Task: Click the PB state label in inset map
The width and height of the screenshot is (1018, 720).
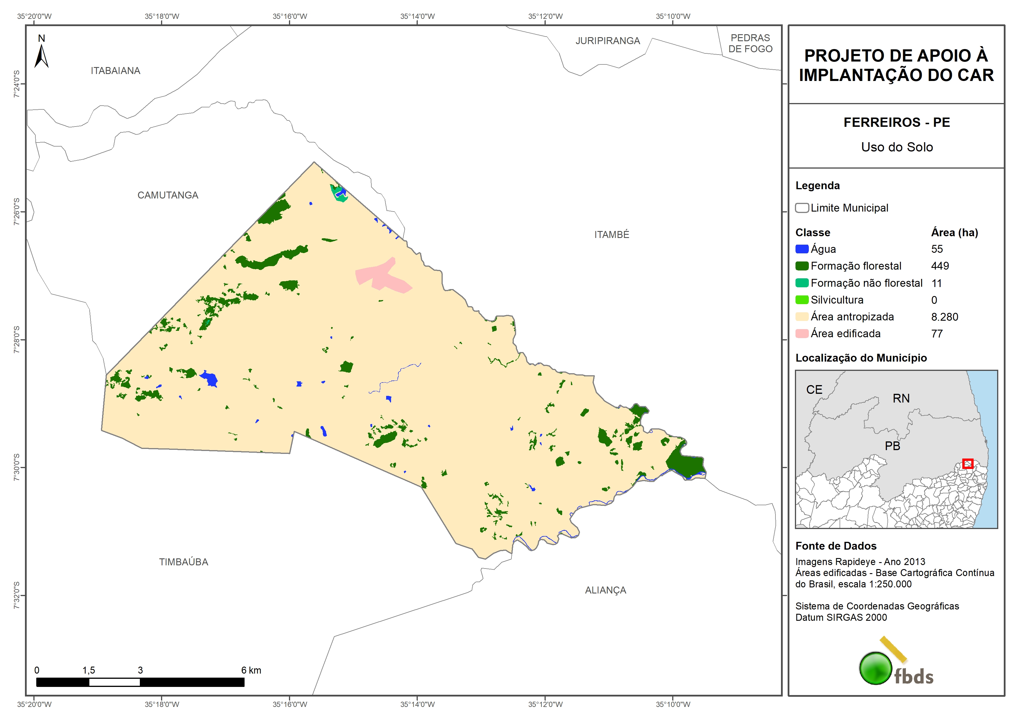Action: point(892,446)
